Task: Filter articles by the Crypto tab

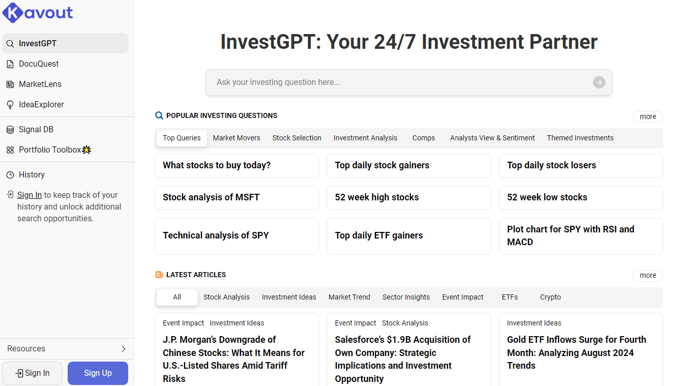Action: click(550, 297)
